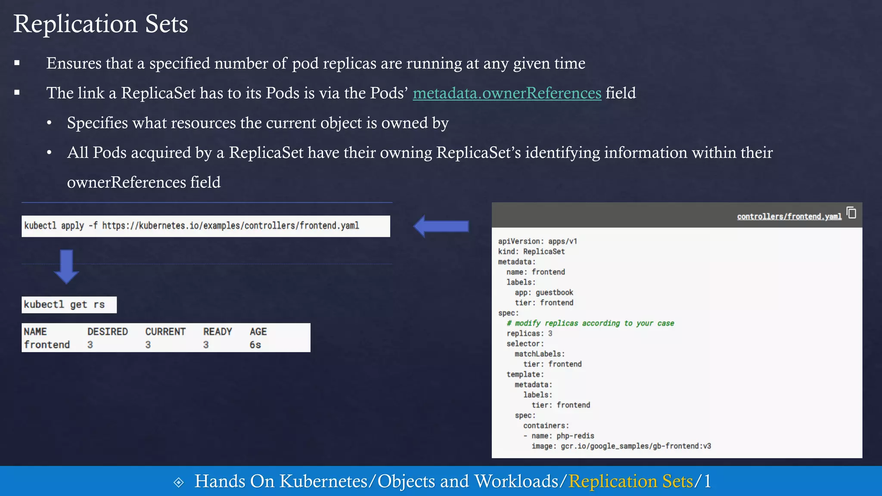Click 'matchLabels:' YAML line
Viewport: 882px width, 496px height.
540,354
